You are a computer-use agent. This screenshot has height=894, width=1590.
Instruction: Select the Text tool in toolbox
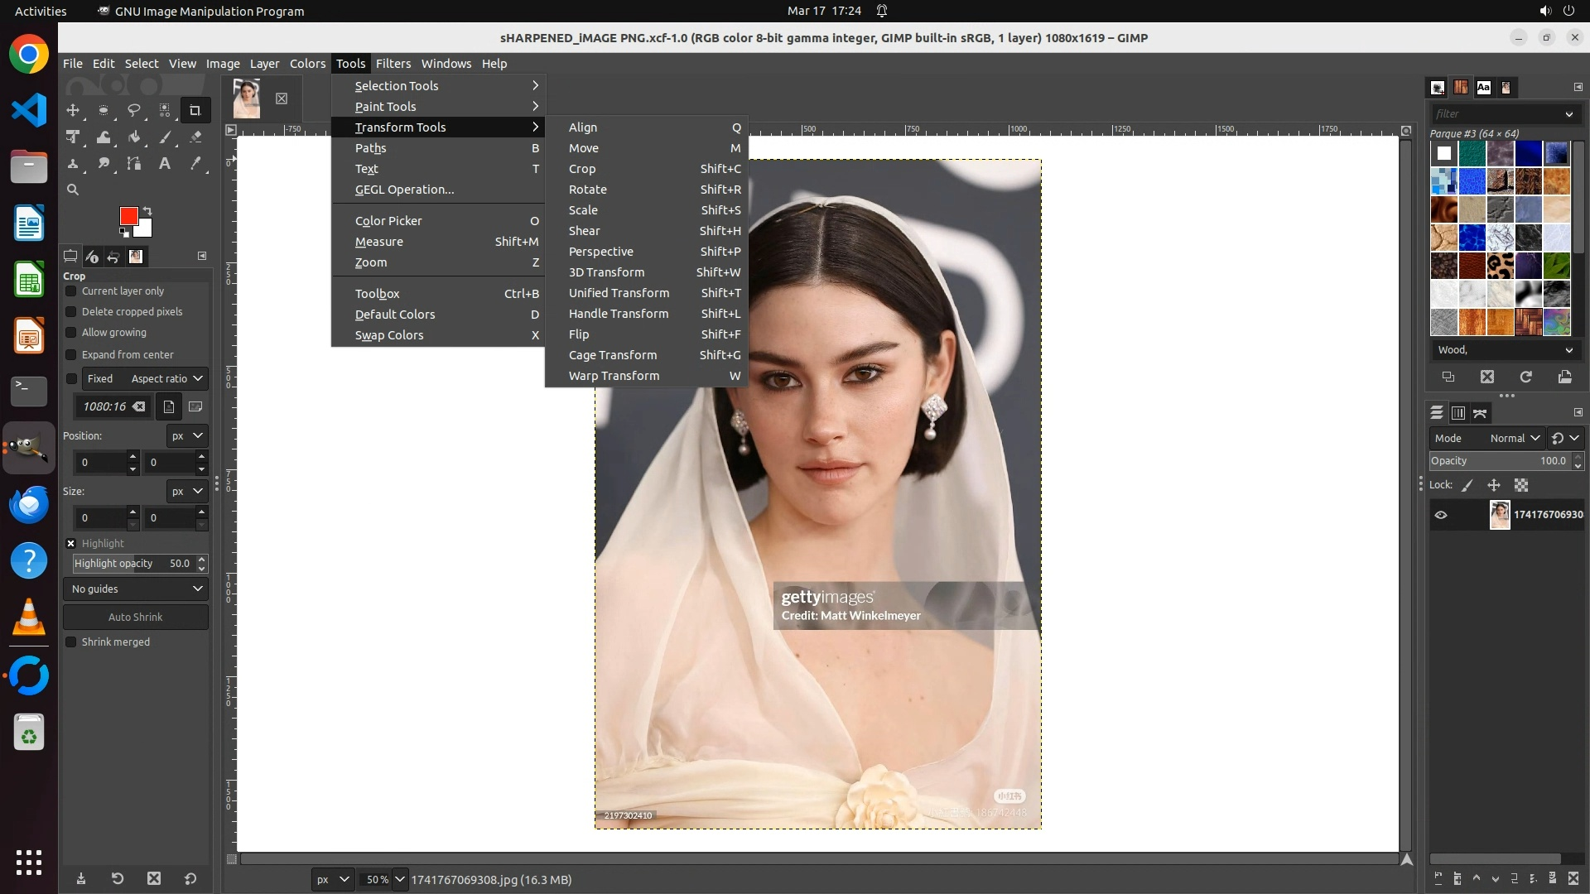[x=165, y=164]
